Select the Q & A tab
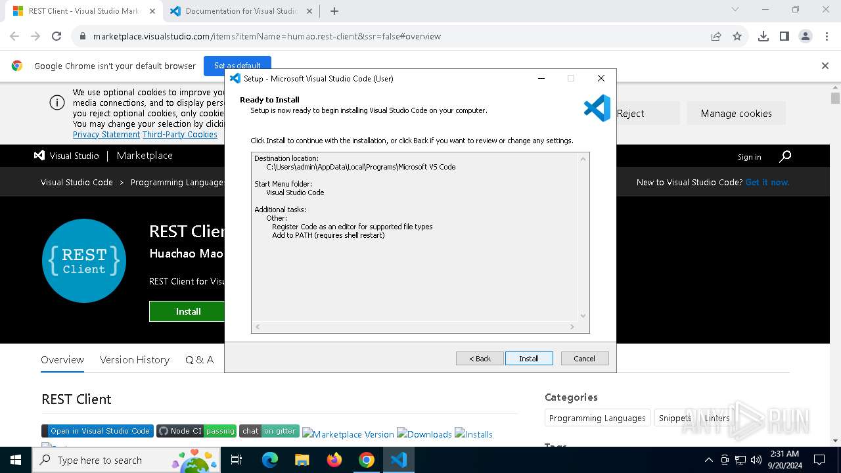The width and height of the screenshot is (841, 473). pyautogui.click(x=200, y=359)
